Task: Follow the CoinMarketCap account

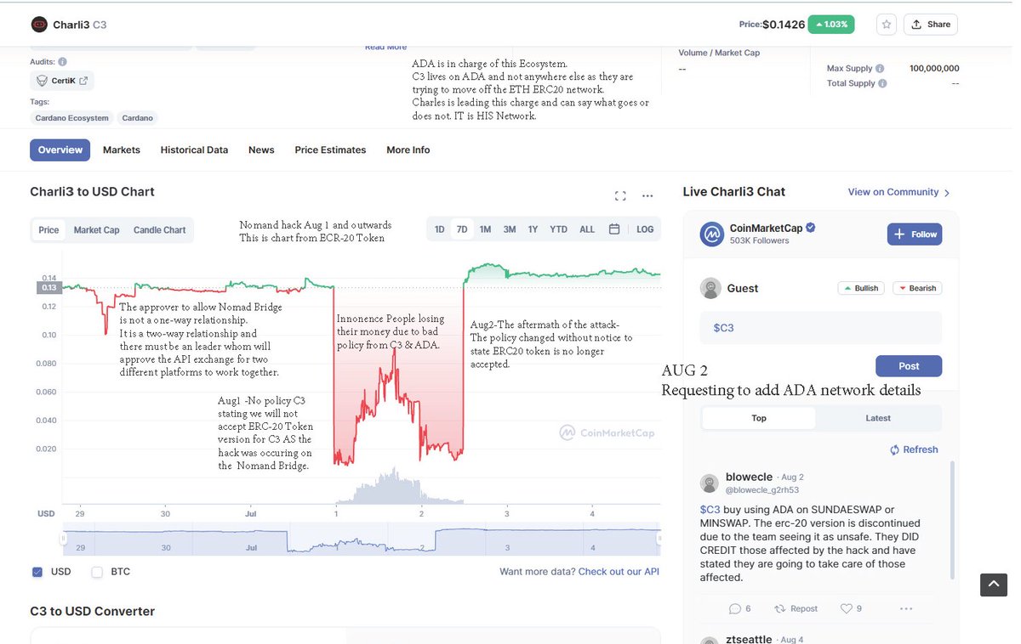Action: [x=915, y=234]
